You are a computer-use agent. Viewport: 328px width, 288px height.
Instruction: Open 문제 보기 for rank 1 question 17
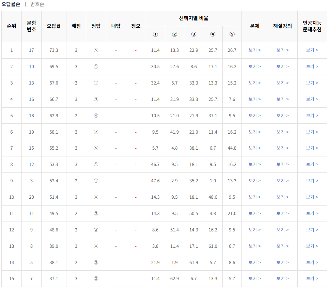pyautogui.click(x=254, y=50)
